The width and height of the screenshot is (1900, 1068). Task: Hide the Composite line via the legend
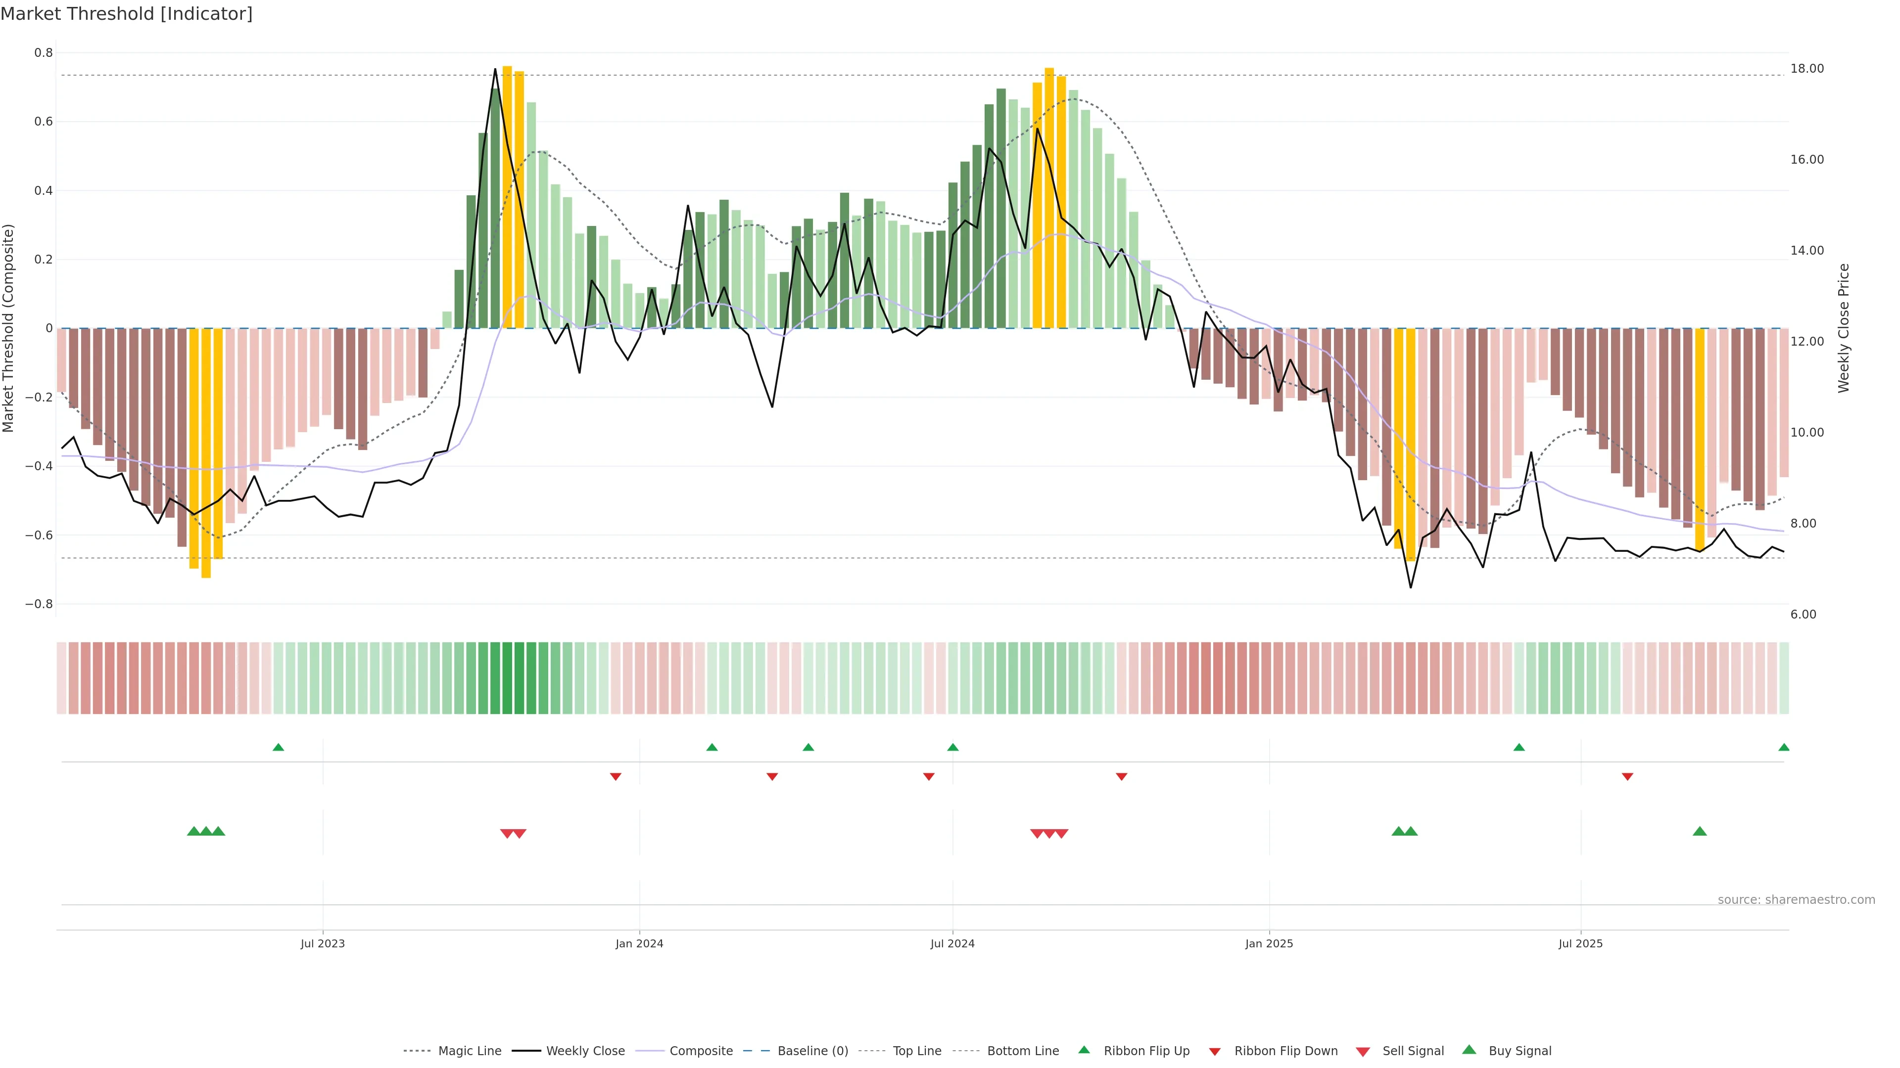pyautogui.click(x=701, y=1051)
